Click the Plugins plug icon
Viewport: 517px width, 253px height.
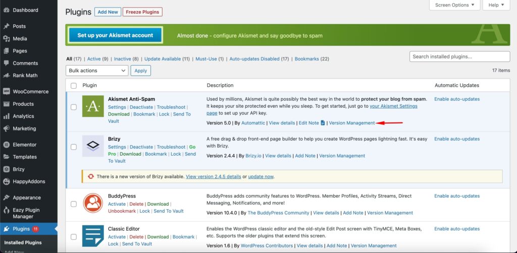tap(6, 229)
